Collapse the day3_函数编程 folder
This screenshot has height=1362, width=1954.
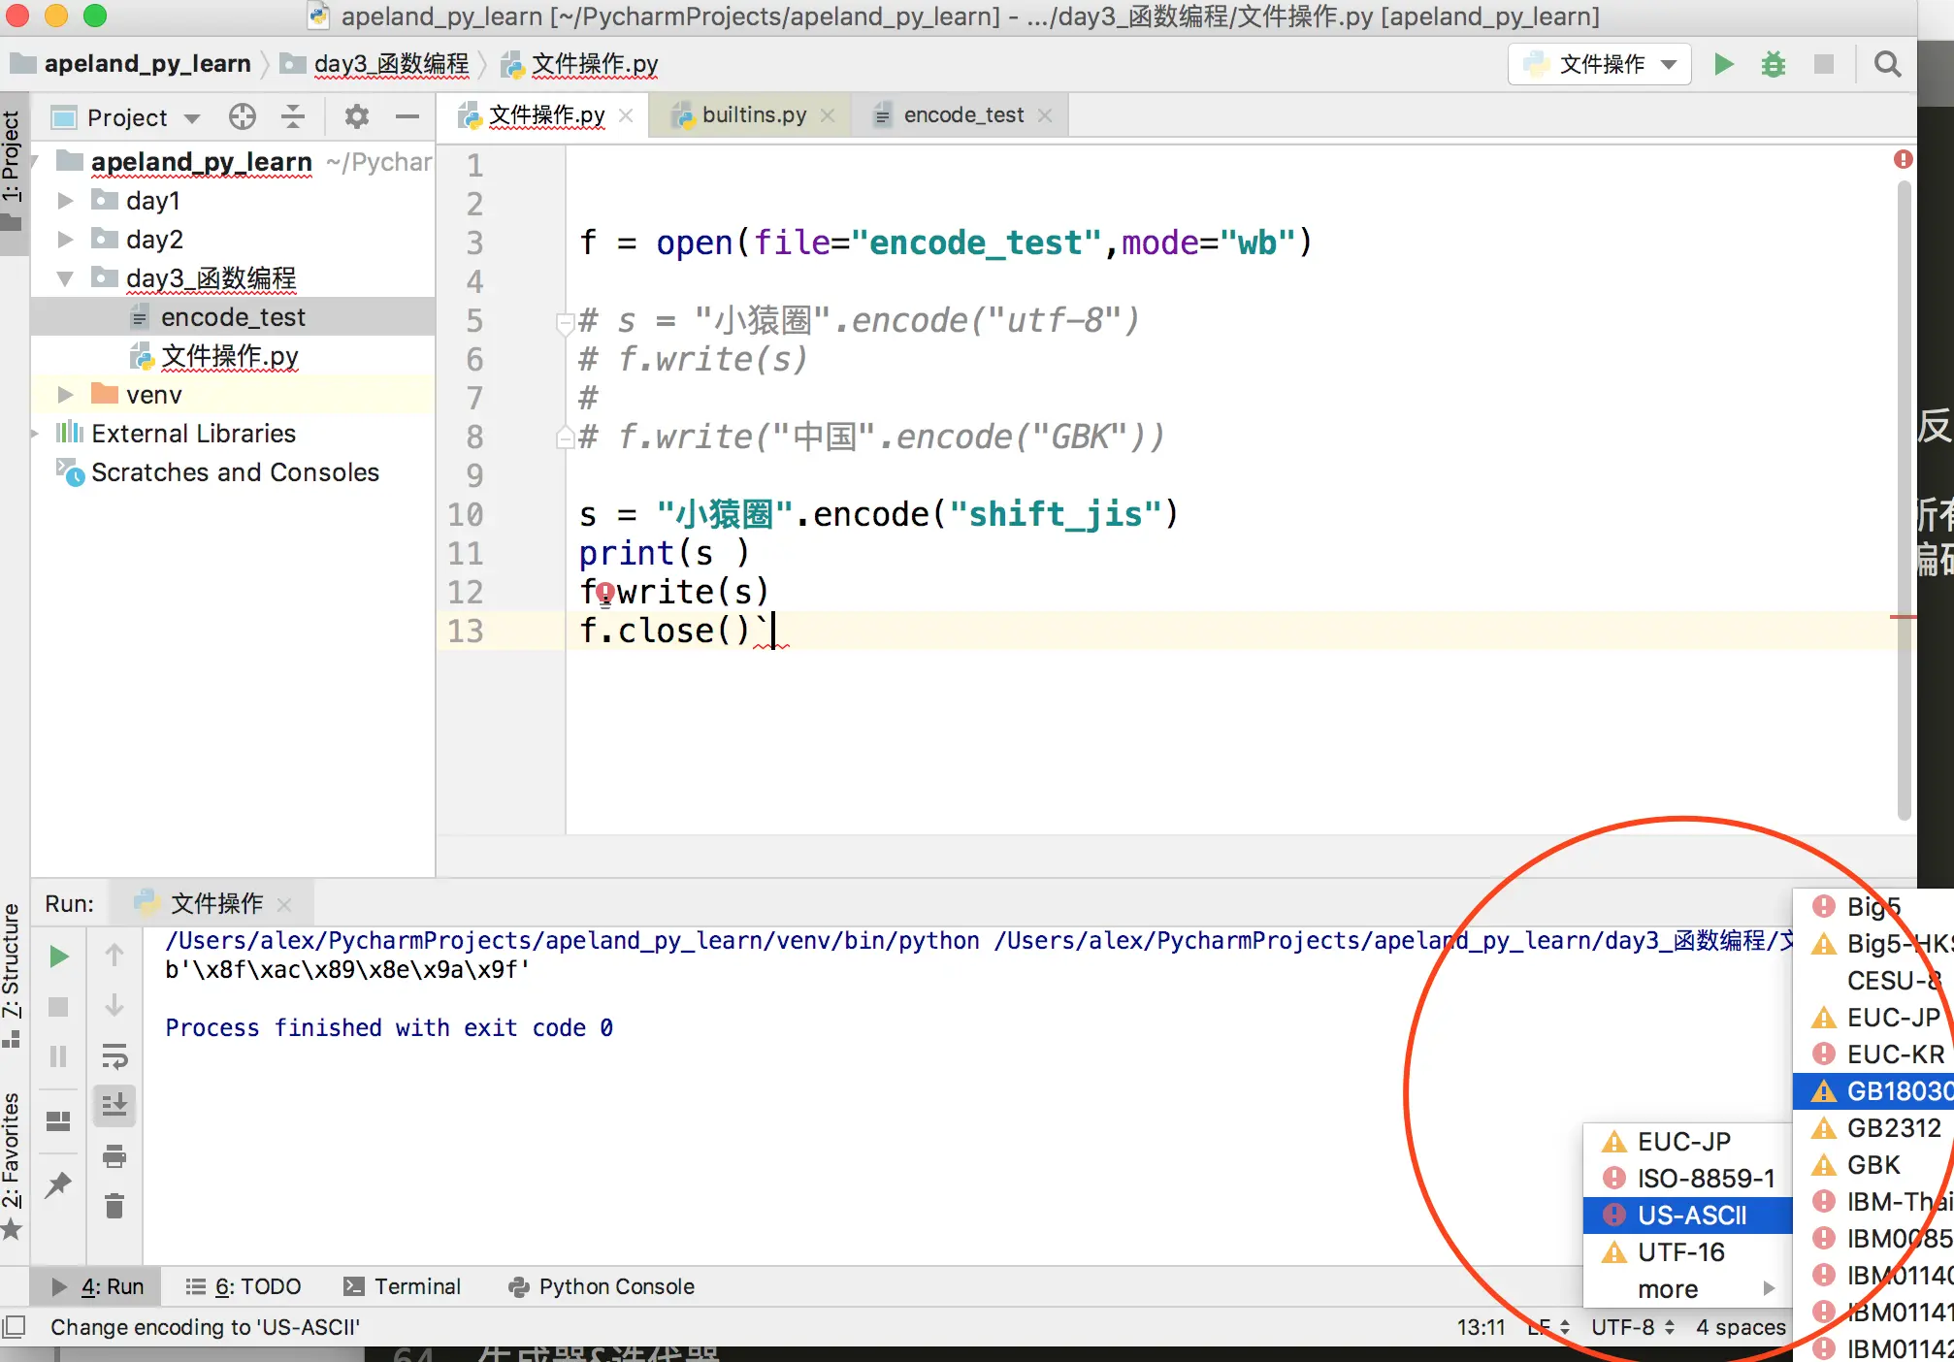click(x=65, y=278)
